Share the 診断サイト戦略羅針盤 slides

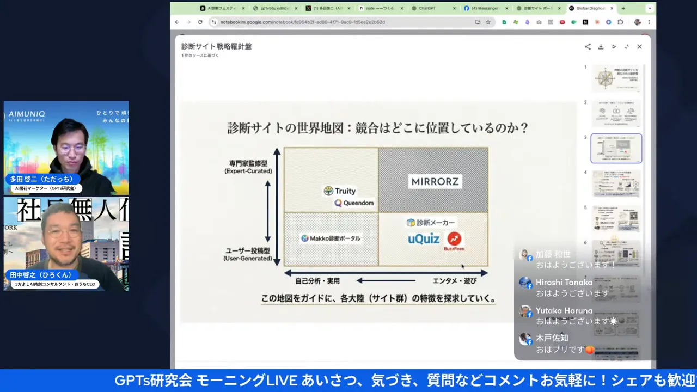coord(587,47)
